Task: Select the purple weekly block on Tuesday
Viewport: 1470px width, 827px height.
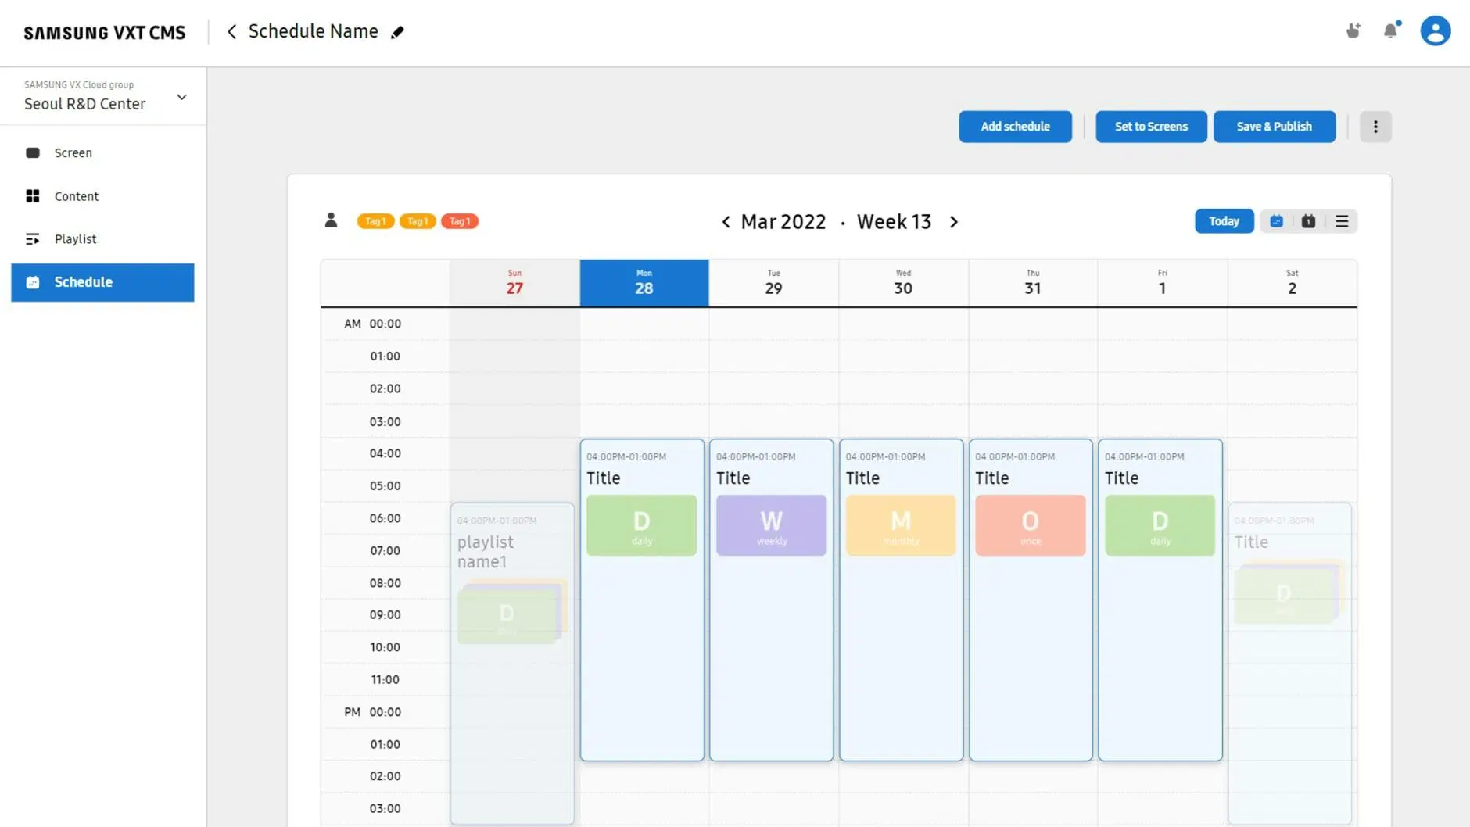Action: 771,525
